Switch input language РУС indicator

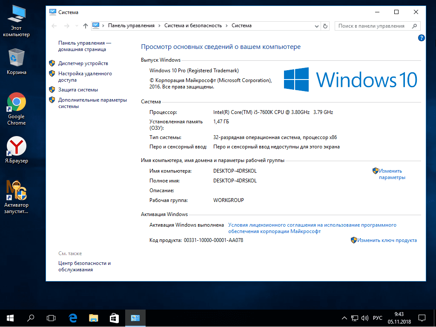(x=377, y=318)
